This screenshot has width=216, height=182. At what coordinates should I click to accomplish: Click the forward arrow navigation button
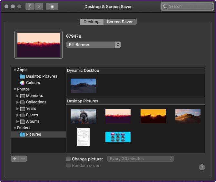39,6
